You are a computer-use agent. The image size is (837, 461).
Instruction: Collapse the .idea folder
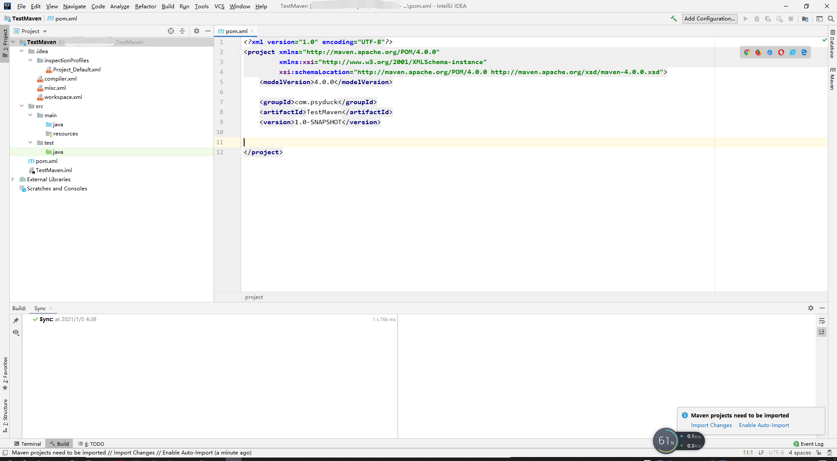click(x=22, y=51)
